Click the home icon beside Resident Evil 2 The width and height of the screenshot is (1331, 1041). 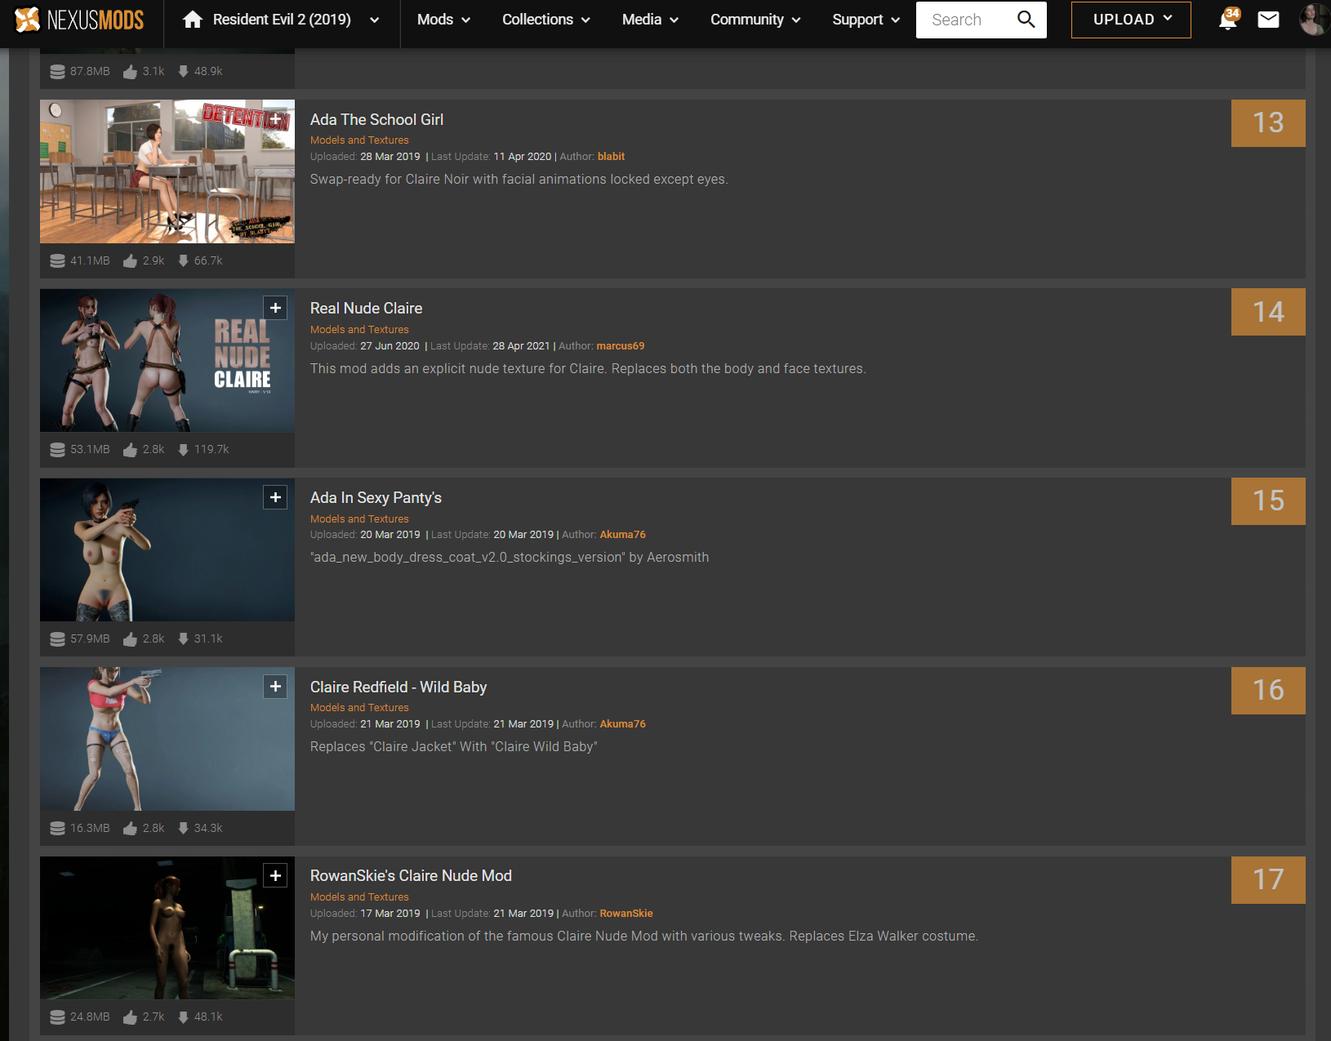(193, 20)
